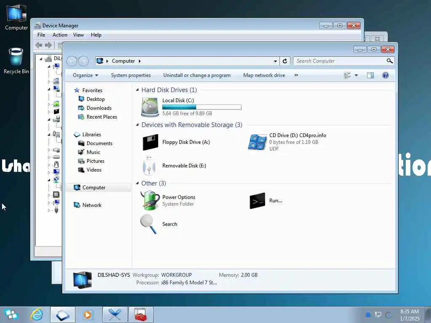Open the media player taskbar icon
This screenshot has height=323, width=431.
pyautogui.click(x=88, y=315)
